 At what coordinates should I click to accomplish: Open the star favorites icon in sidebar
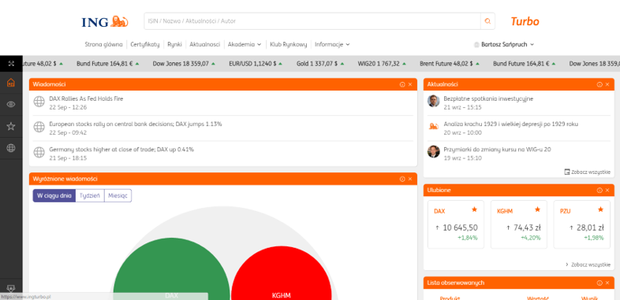(x=11, y=126)
